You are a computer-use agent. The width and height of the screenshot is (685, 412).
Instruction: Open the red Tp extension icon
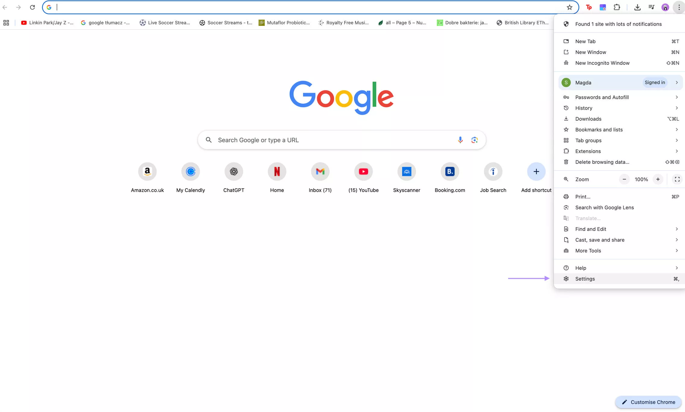(x=589, y=7)
